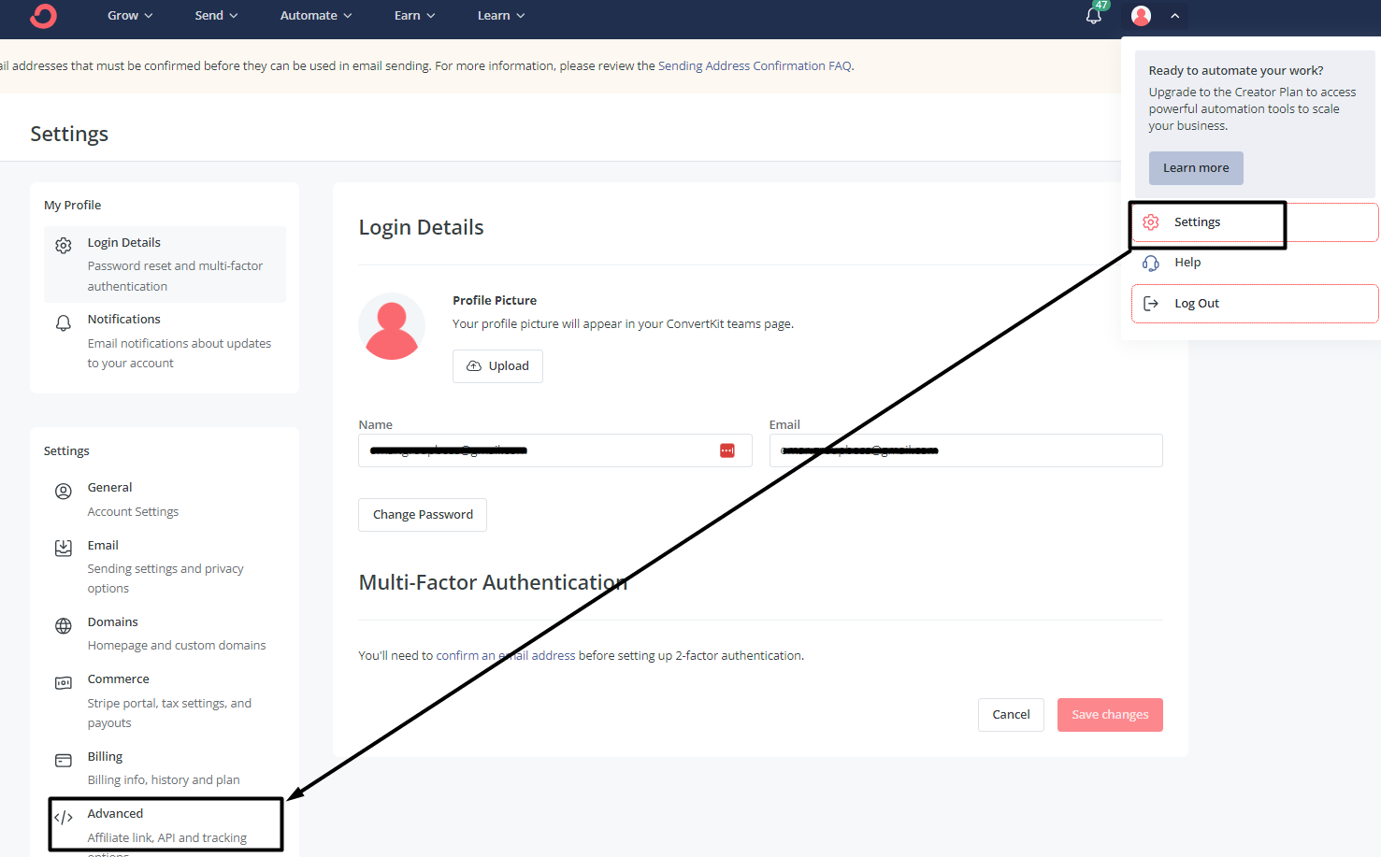Choose Log Out from account menu
Screen dimensions: 1381x857
pos(1255,304)
